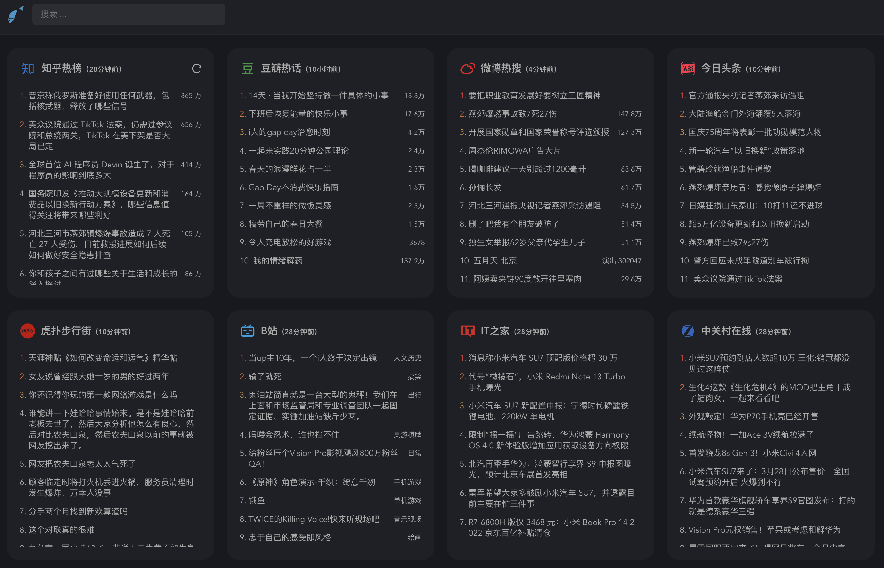Open the 虎扑步行街 card title
Viewport: 884px width, 568px height.
click(66, 331)
